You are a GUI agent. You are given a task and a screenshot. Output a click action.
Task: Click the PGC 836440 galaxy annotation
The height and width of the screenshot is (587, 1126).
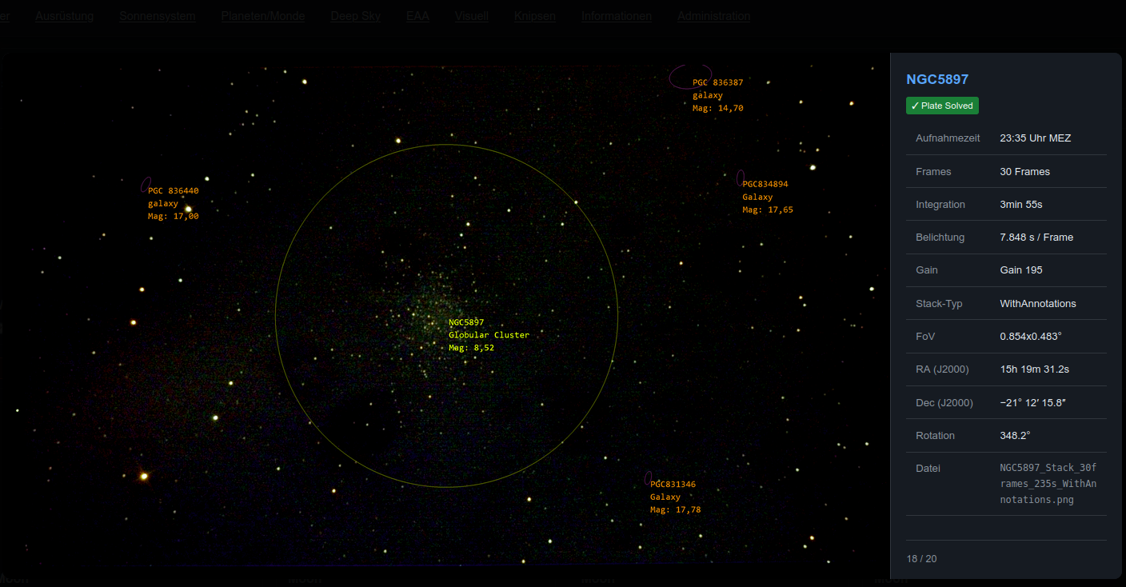point(174,204)
